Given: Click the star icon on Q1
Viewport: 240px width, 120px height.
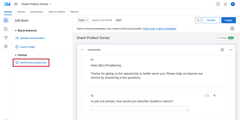Looking at the screenshot, I should pos(214,95).
